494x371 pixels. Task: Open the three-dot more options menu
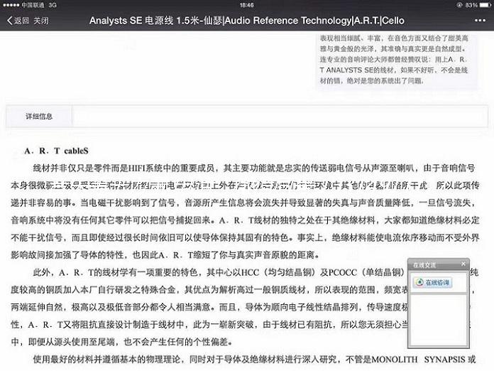[480, 21]
